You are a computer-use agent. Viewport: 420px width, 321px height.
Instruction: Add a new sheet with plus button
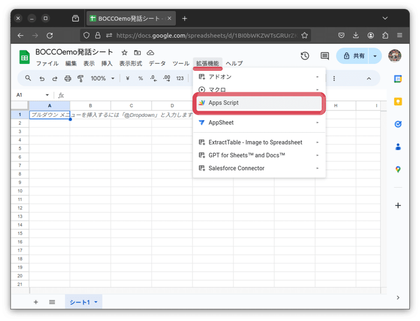point(36,302)
